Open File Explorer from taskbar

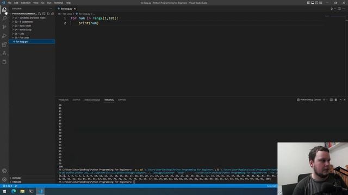coord(22,191)
